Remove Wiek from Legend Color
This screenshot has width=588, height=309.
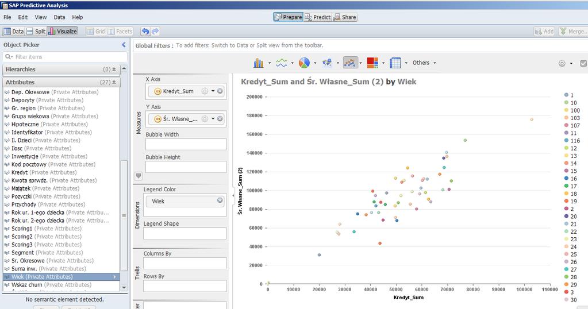(220, 201)
